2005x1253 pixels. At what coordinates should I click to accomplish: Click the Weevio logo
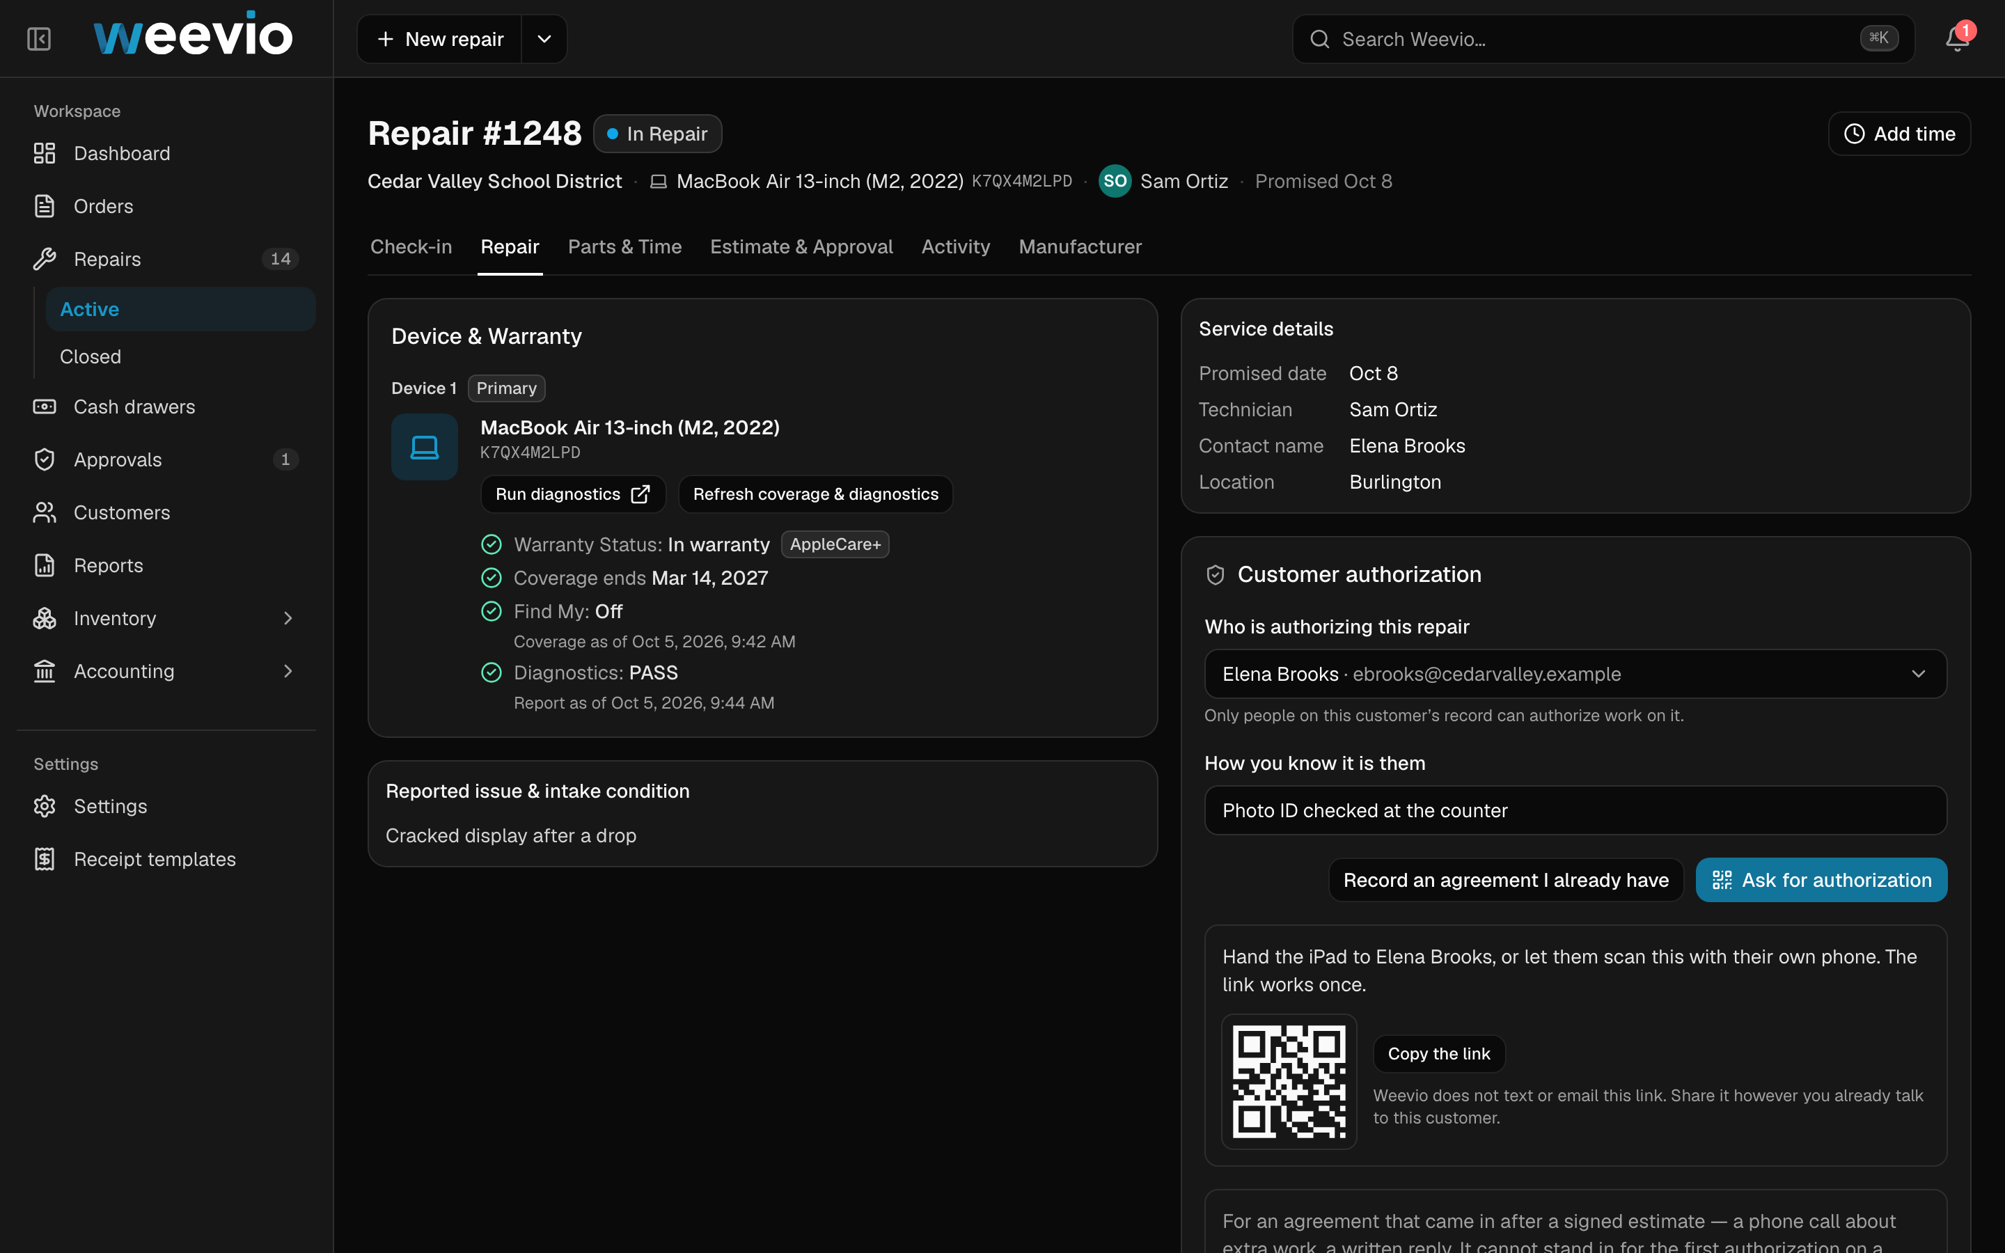pos(193,35)
